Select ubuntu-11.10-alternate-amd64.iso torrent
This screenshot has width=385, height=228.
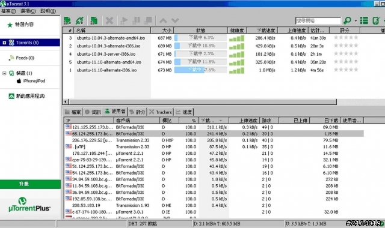pos(109,62)
